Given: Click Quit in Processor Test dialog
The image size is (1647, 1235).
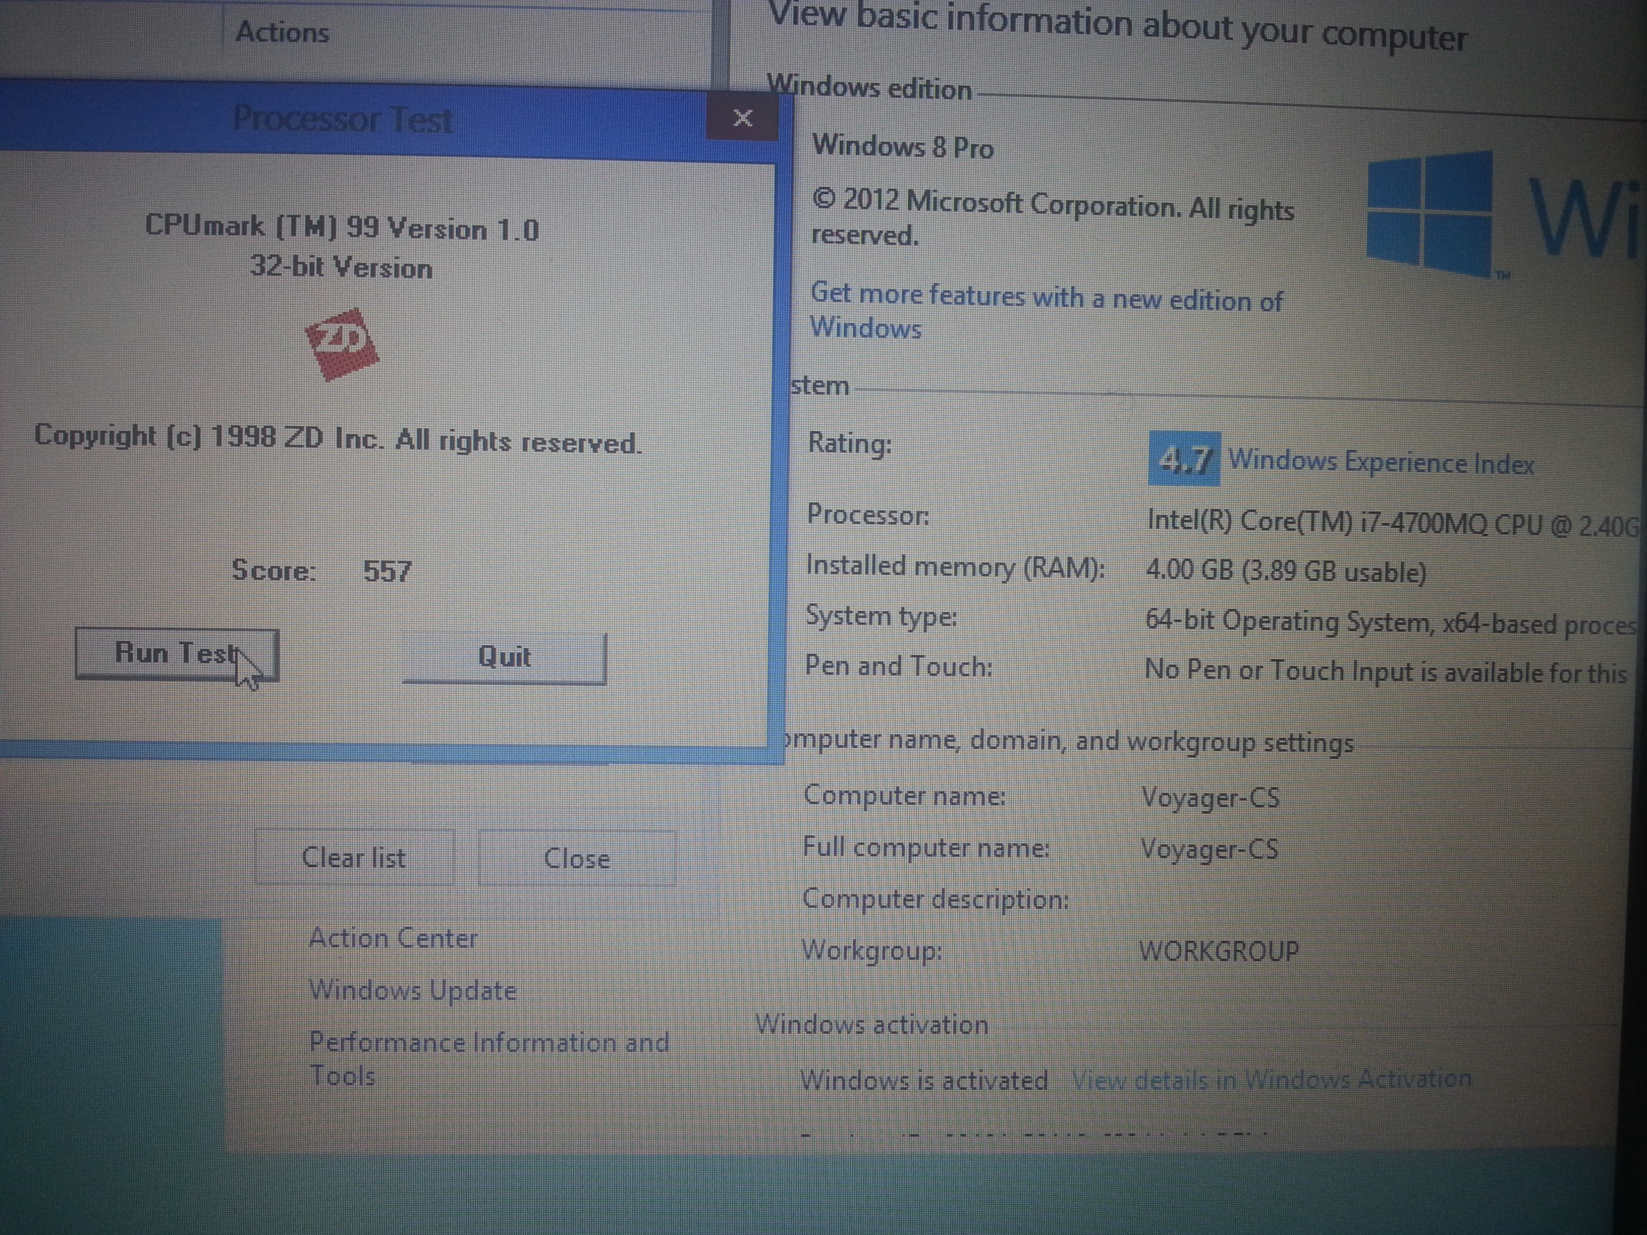Looking at the screenshot, I should [x=504, y=657].
